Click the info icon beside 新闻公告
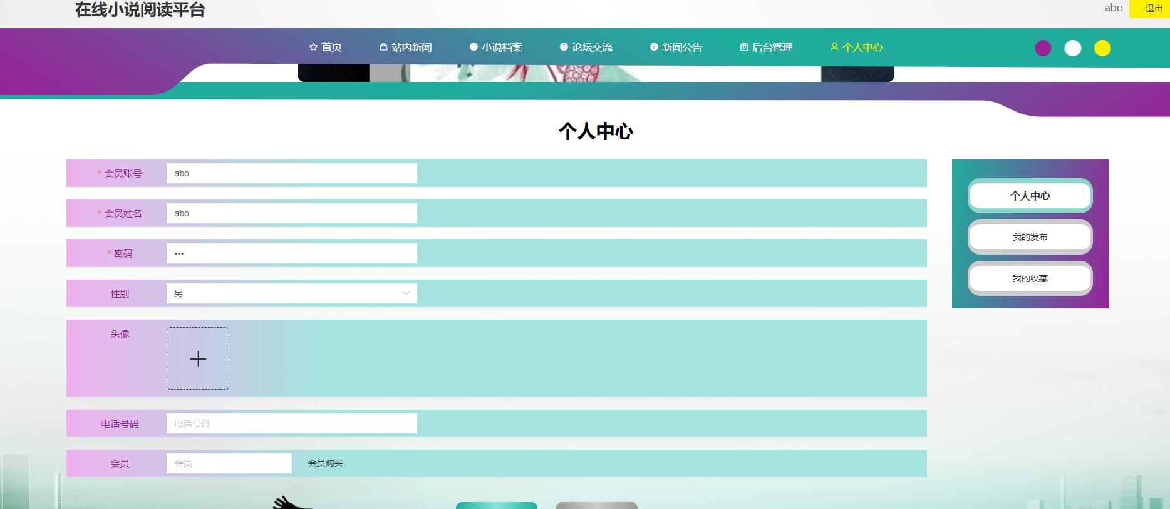Screen dimensions: 1170x509 coord(654,47)
